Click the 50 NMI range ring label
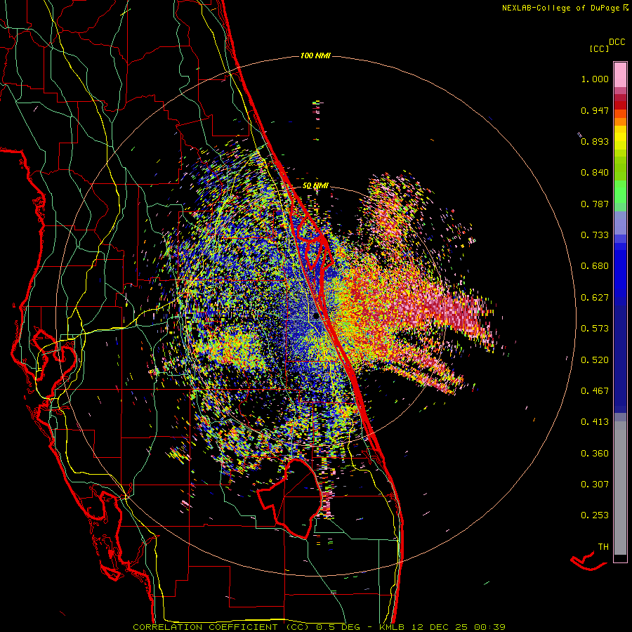Viewport: 632px width, 632px height. pos(315,186)
